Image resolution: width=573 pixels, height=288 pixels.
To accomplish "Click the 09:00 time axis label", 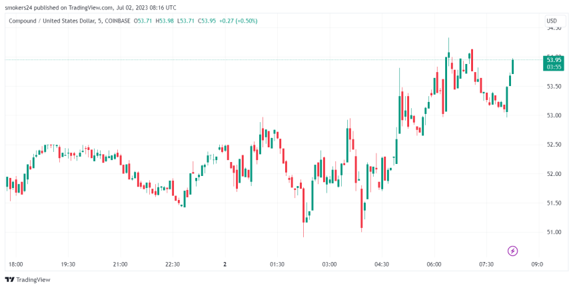I will coord(538,265).
